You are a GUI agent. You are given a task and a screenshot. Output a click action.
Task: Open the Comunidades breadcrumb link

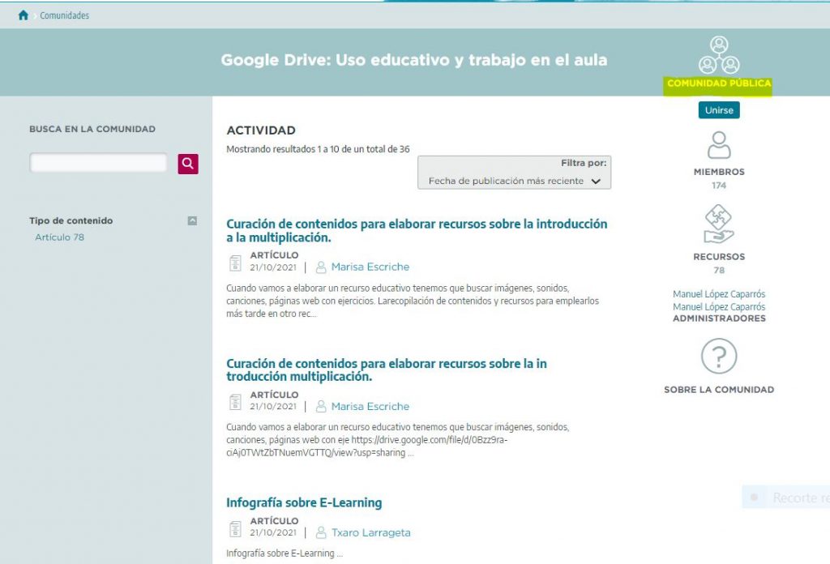(x=65, y=15)
